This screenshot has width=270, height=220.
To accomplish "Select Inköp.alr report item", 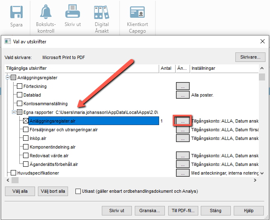I will point(38,138).
